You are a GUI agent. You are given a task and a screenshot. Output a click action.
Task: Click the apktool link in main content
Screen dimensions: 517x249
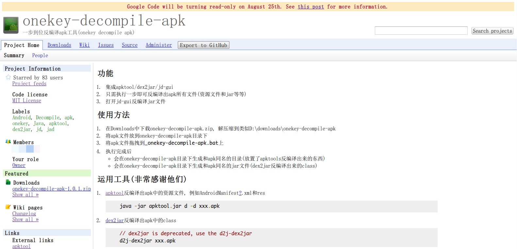click(x=115, y=193)
